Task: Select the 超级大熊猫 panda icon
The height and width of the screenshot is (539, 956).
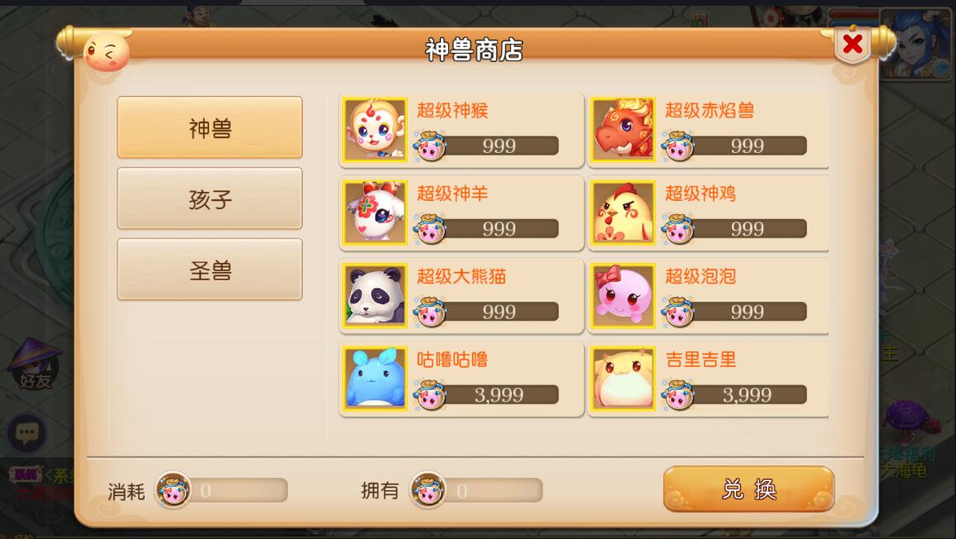Action: (375, 295)
